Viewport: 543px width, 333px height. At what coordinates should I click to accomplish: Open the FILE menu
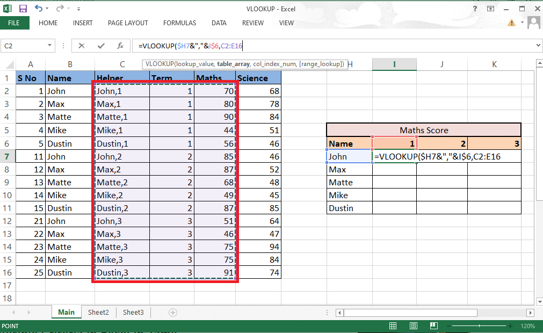[x=15, y=23]
